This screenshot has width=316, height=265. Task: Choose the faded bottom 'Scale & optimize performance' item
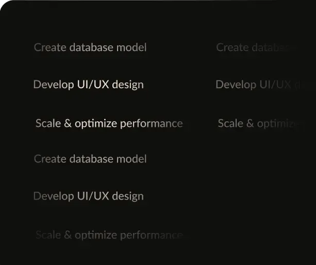pyautogui.click(x=109, y=235)
